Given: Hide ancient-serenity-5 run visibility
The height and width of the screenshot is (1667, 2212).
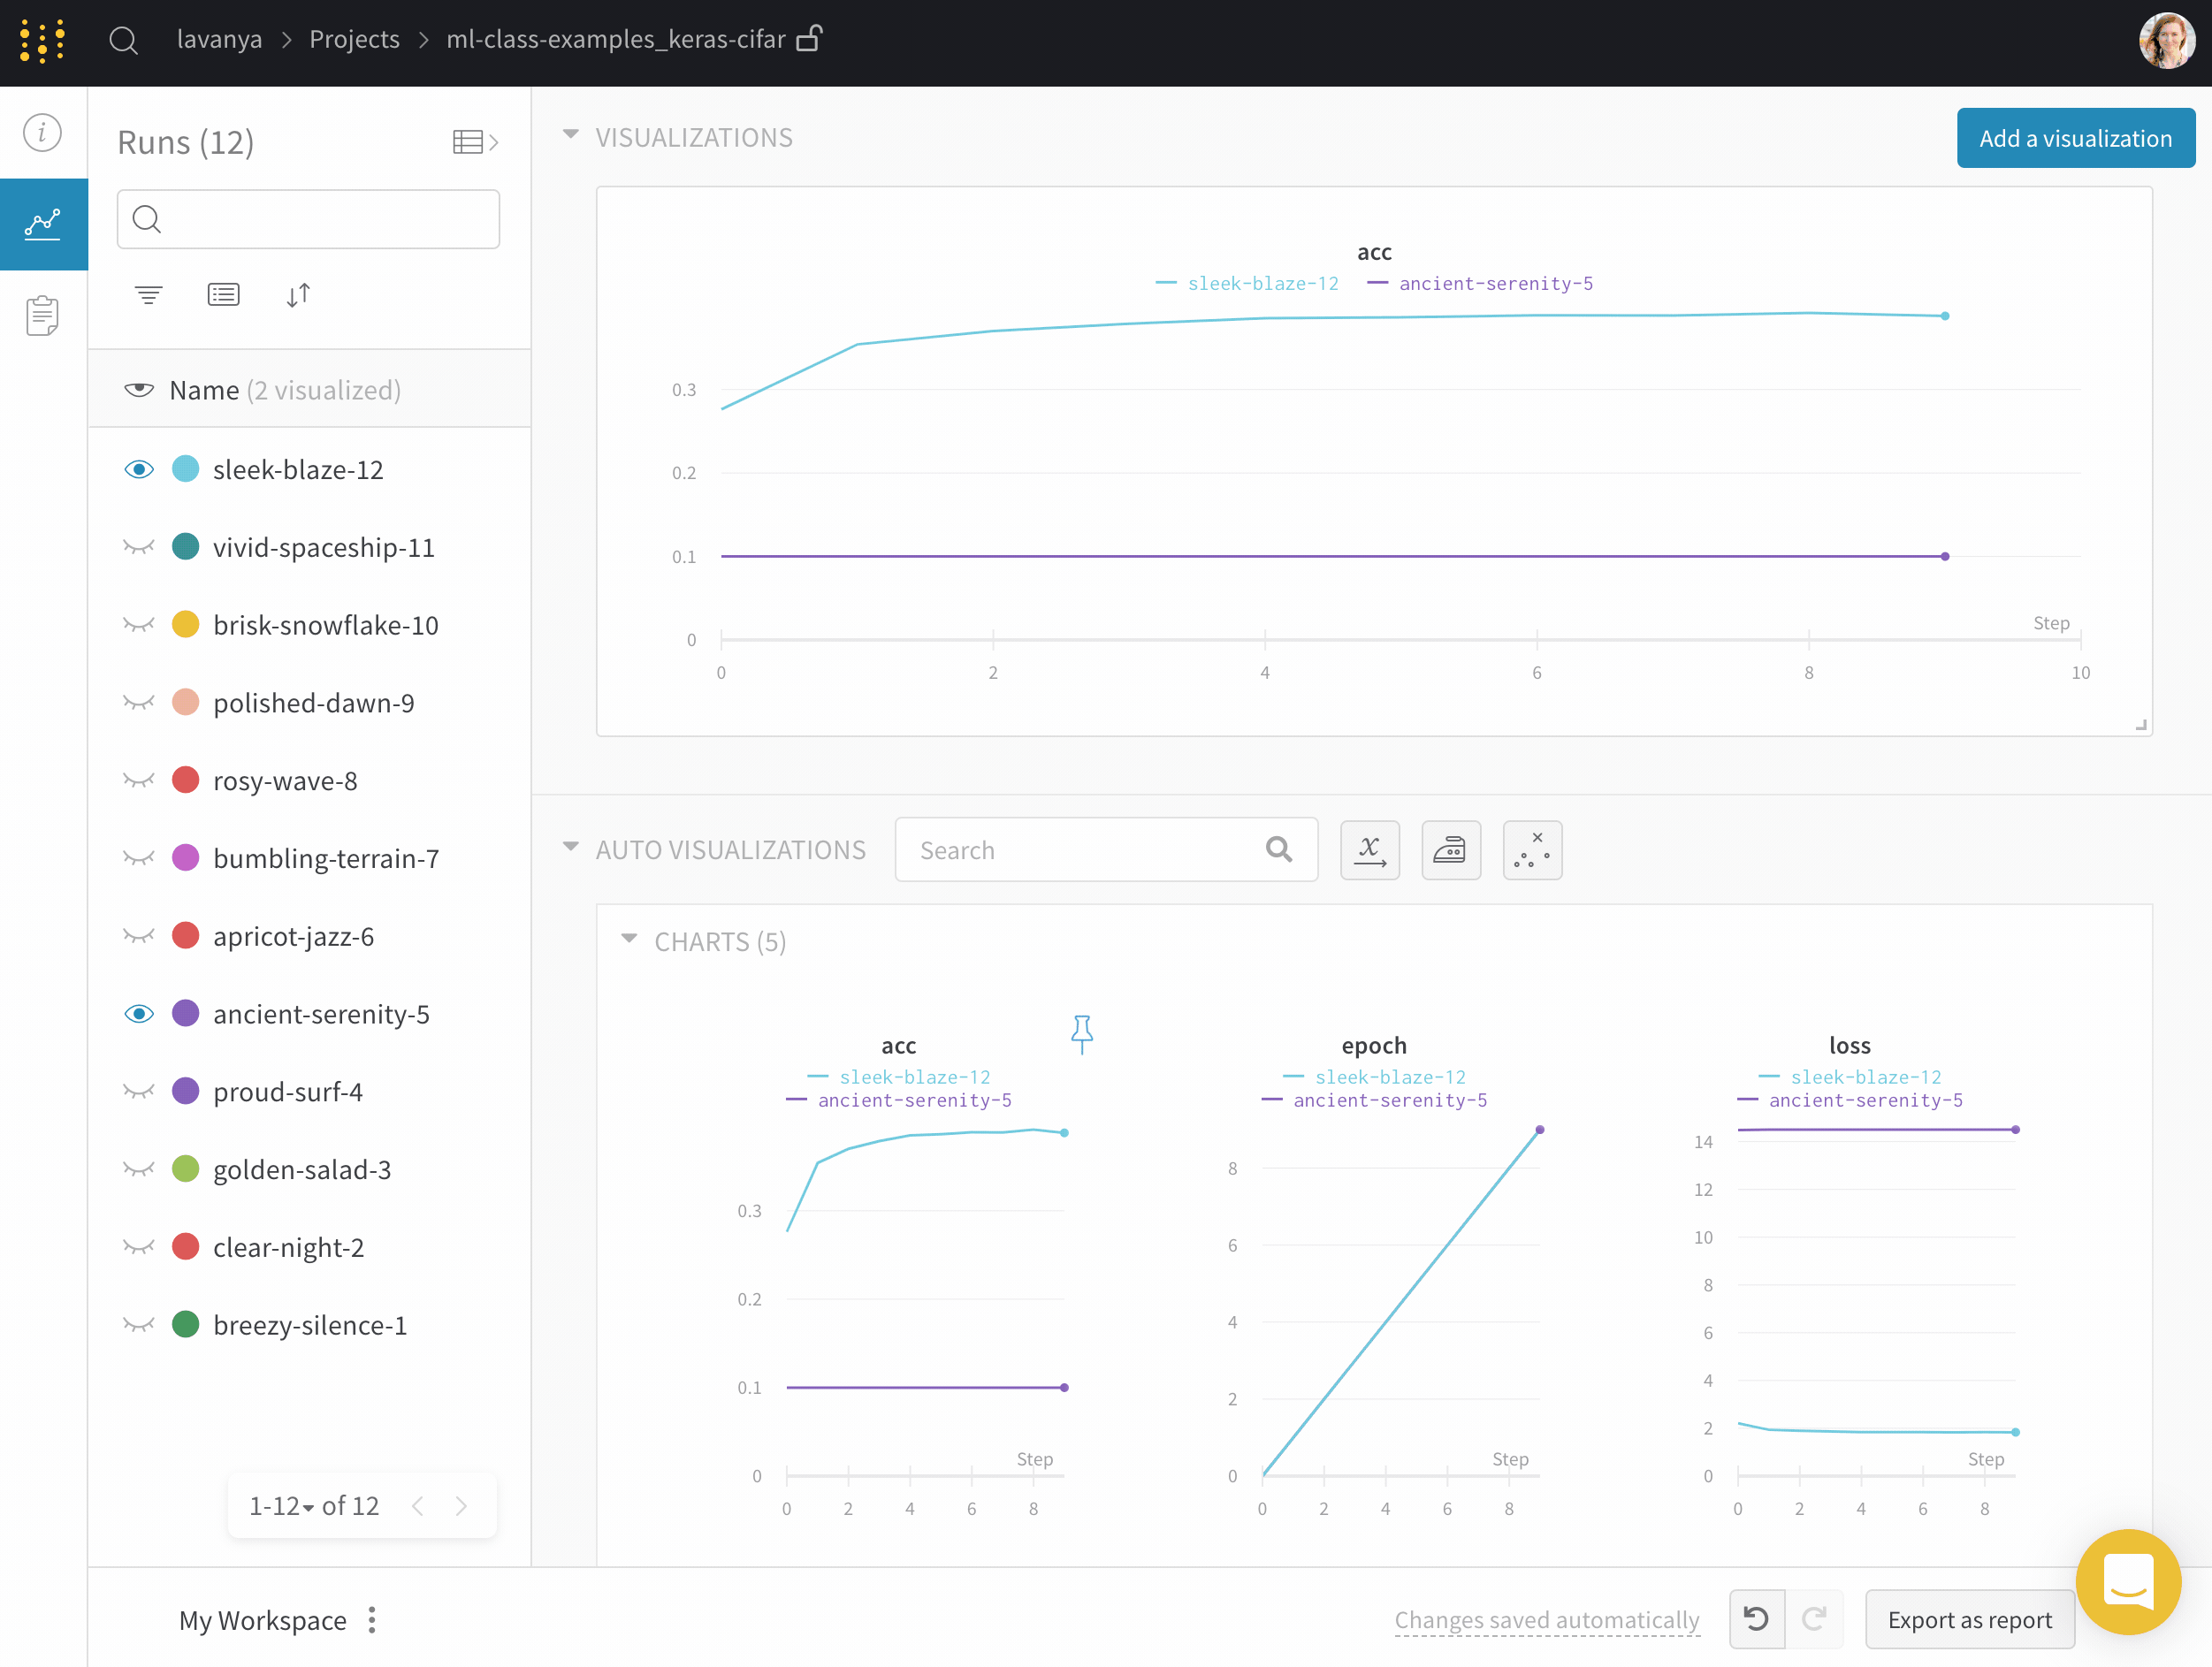Looking at the screenshot, I should click(x=139, y=1014).
